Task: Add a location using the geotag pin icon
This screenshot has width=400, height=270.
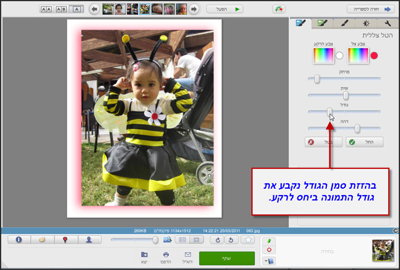Action: 65,240
